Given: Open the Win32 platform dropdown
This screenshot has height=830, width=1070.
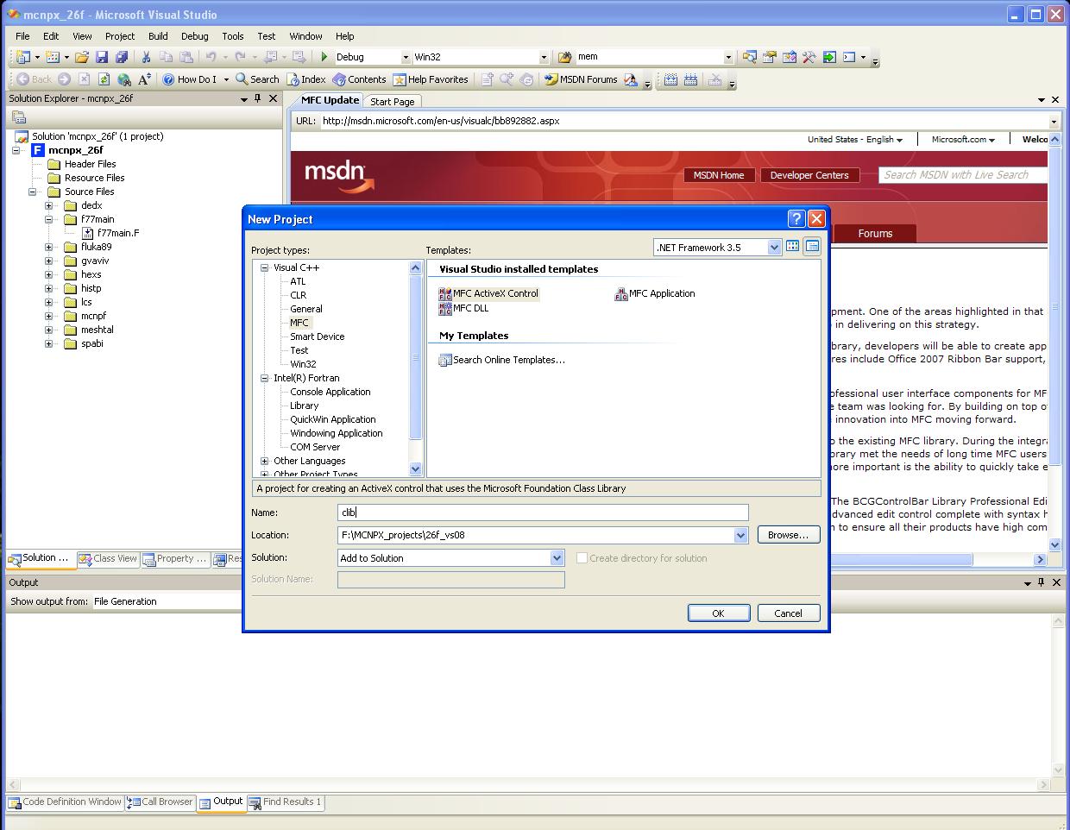Looking at the screenshot, I should [x=544, y=57].
